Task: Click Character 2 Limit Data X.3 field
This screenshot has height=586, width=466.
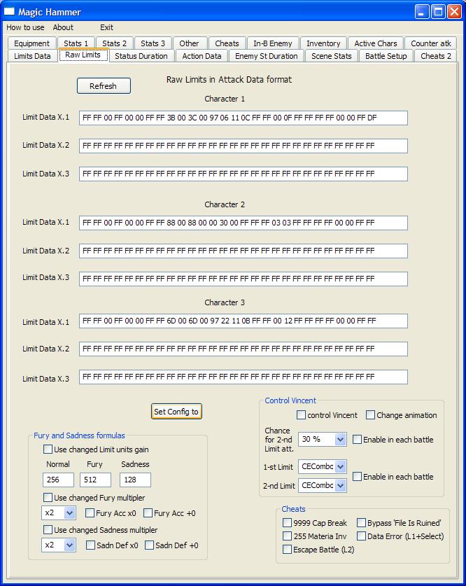Action: 243,279
